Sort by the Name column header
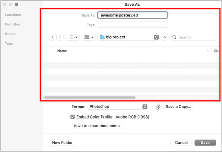This screenshot has height=152, width=222. click(62, 51)
